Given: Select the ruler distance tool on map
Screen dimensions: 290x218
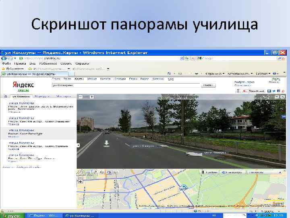Looking at the screenshot, I should (x=95, y=173).
